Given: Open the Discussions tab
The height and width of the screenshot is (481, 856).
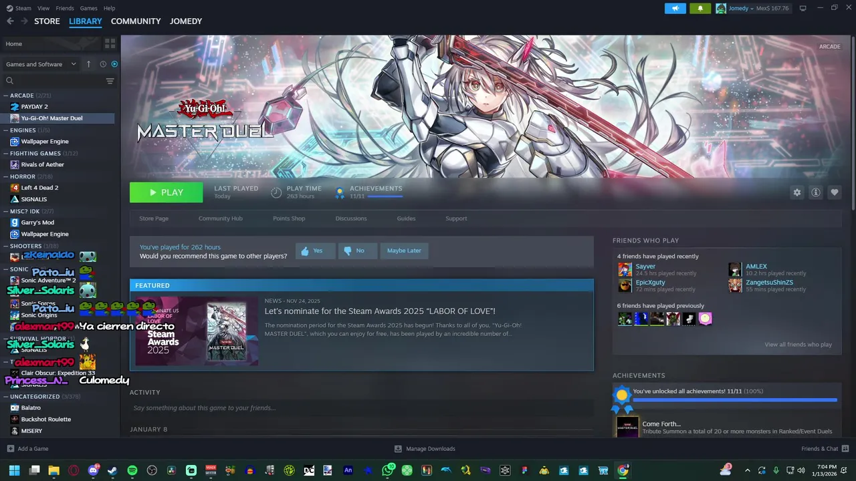Looking at the screenshot, I should (351, 218).
